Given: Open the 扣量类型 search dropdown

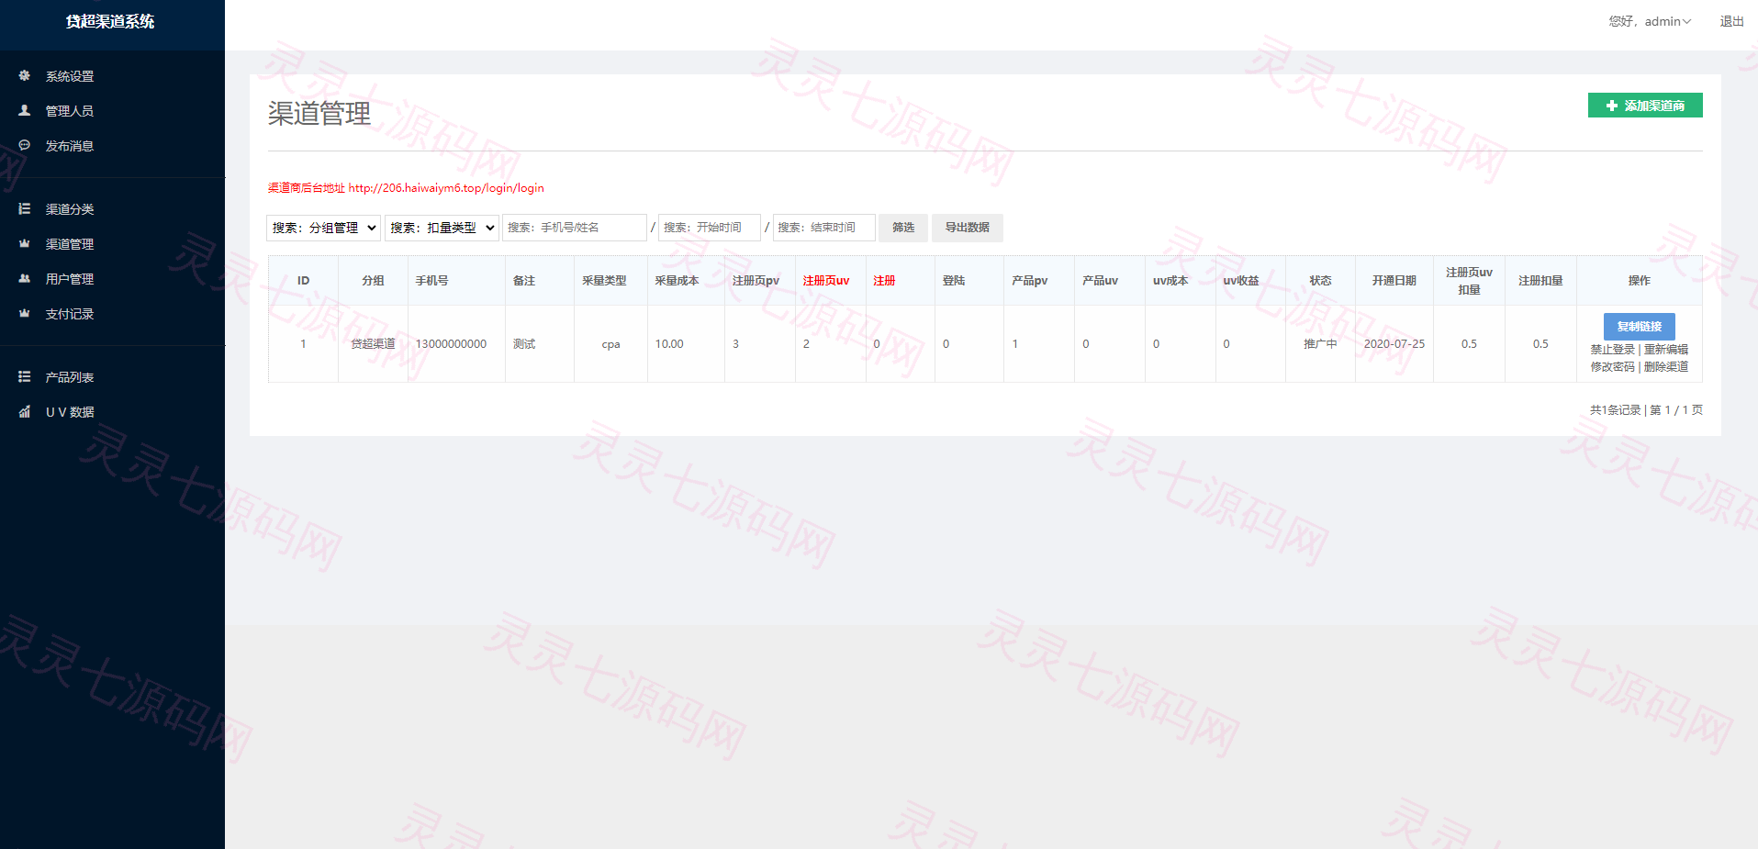Looking at the screenshot, I should pyautogui.click(x=442, y=228).
